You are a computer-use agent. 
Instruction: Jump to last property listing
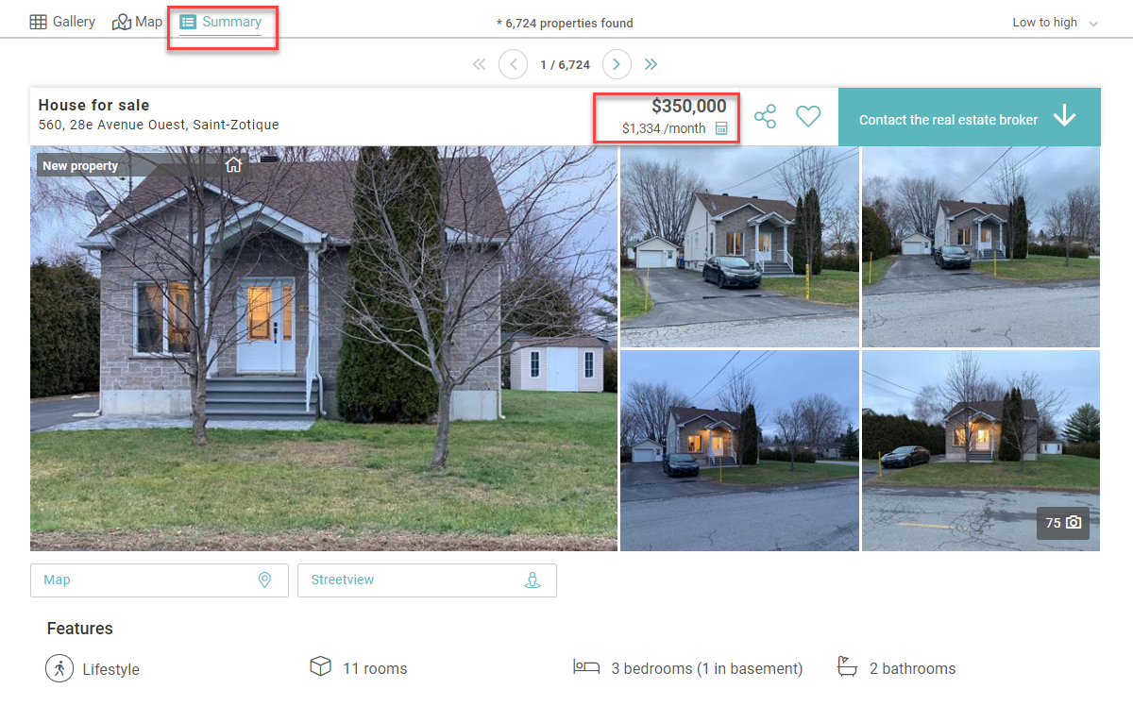click(x=651, y=64)
